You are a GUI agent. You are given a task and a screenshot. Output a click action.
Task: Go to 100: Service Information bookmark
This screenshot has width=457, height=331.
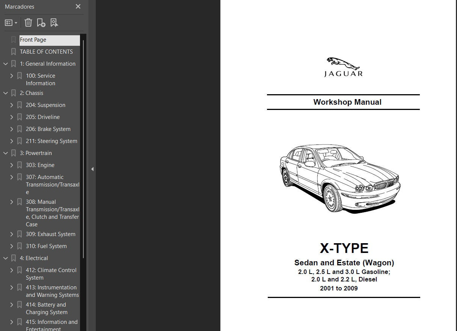[x=41, y=80]
